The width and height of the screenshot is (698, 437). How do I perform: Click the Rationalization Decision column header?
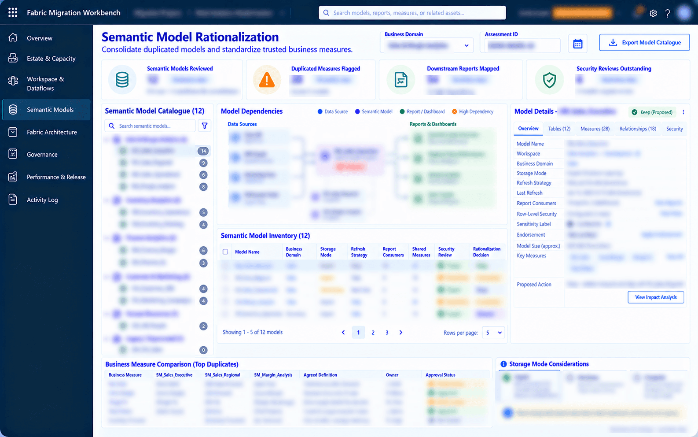487,252
